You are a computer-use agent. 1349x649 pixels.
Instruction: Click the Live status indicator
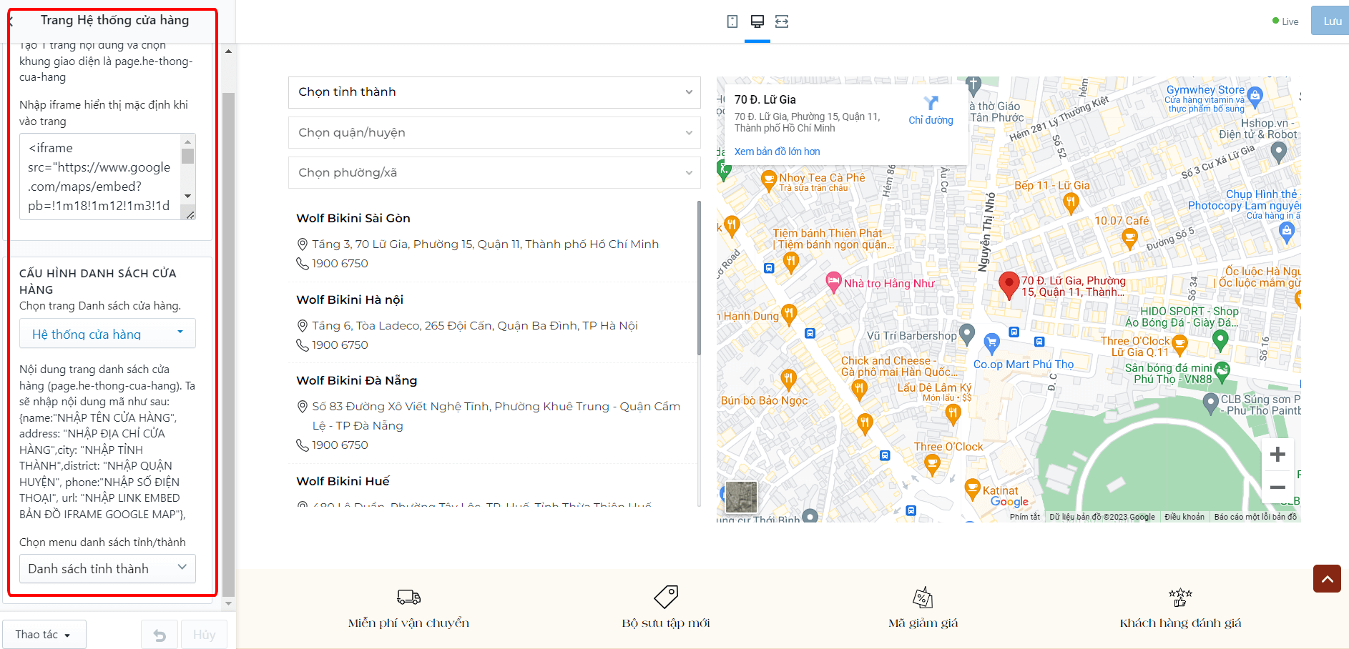click(x=1285, y=21)
